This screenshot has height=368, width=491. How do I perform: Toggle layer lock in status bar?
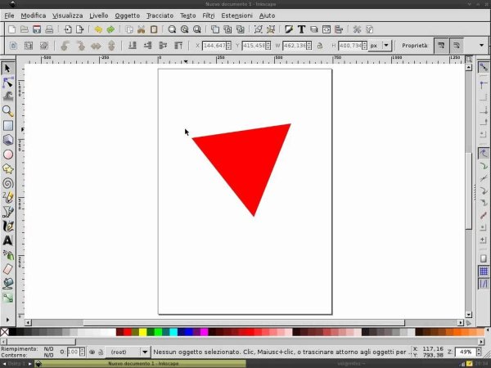point(101,352)
